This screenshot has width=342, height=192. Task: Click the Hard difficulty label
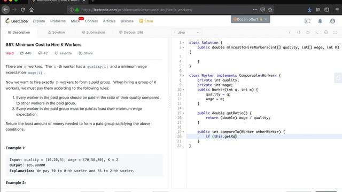tap(10, 53)
